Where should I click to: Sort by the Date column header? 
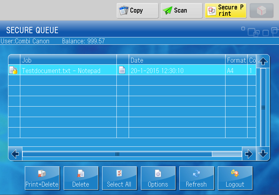177,60
